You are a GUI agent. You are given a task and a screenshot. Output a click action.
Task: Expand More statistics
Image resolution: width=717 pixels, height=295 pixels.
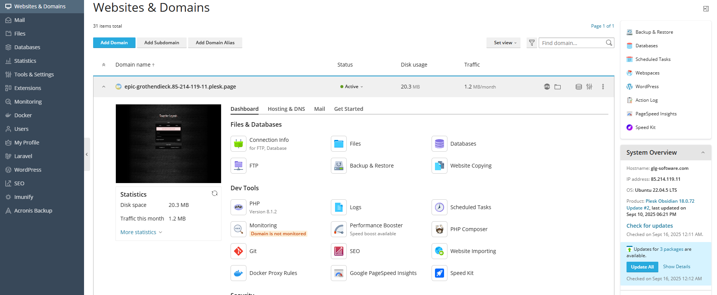click(x=141, y=232)
